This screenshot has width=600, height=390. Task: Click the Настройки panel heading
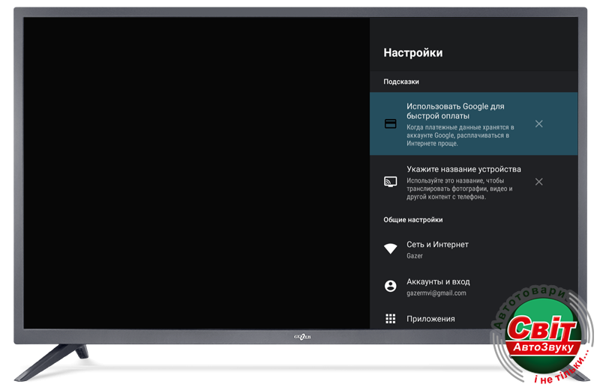(x=412, y=53)
